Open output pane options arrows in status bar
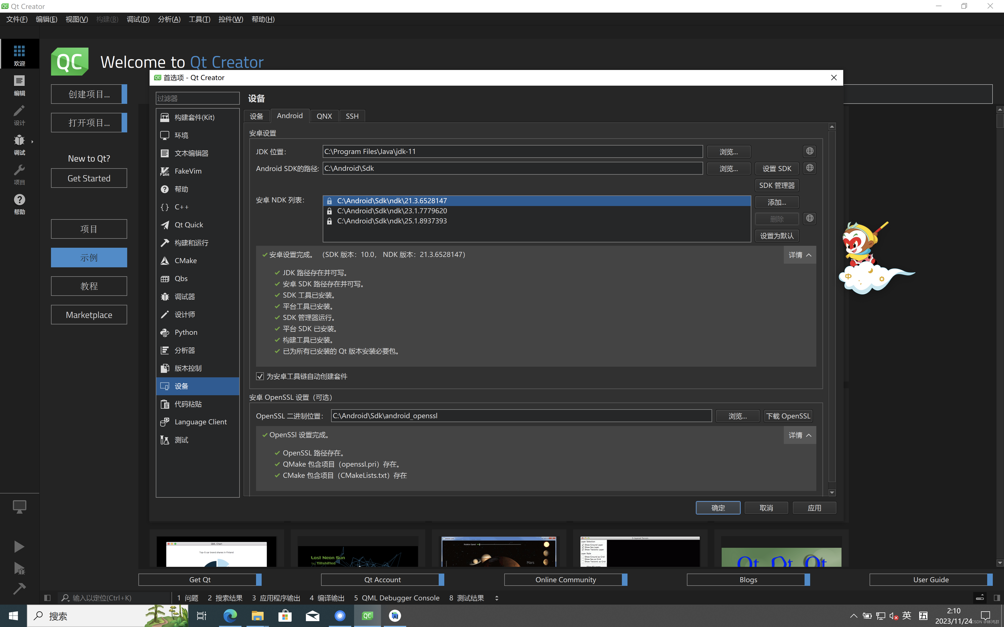This screenshot has height=627, width=1004. coord(496,598)
